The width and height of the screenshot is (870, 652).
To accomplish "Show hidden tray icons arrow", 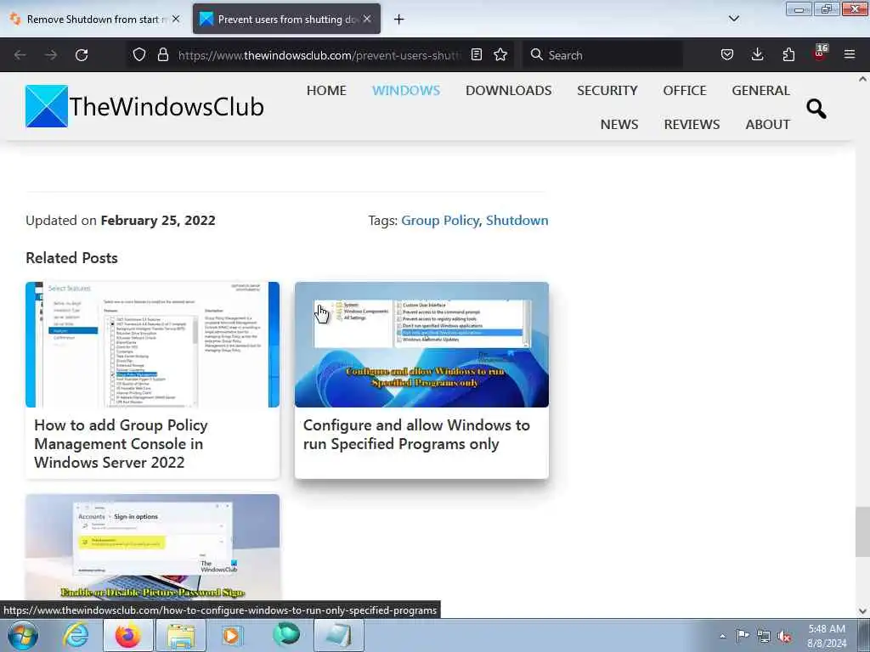I will [x=722, y=636].
